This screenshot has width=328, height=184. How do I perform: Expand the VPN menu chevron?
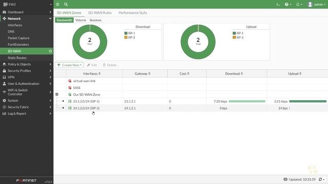point(50,77)
